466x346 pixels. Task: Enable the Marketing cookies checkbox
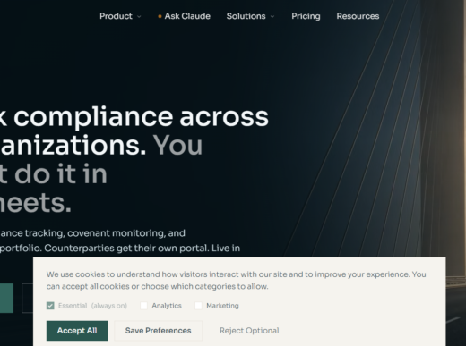click(x=198, y=306)
